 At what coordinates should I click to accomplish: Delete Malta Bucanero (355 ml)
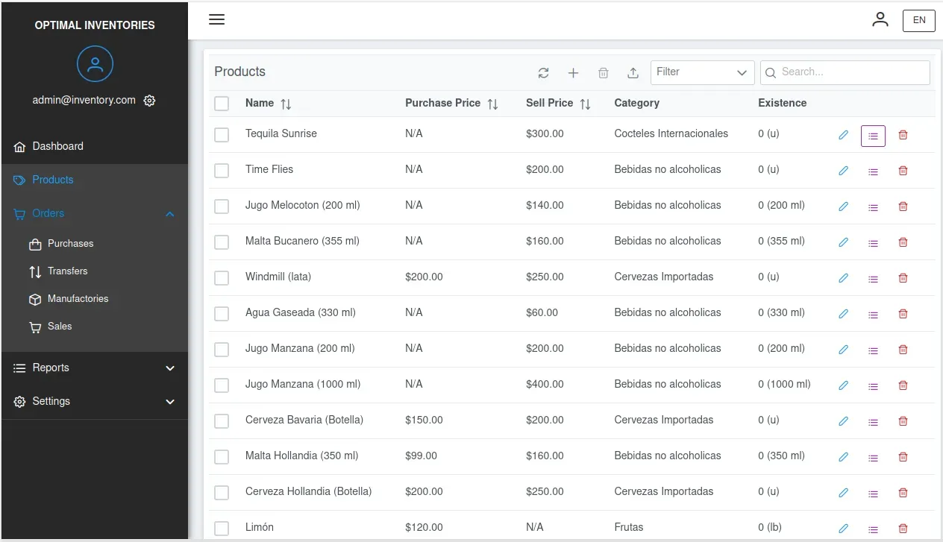[903, 243]
